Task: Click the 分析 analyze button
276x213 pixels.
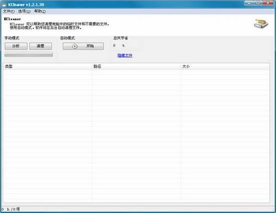Action: [16, 46]
